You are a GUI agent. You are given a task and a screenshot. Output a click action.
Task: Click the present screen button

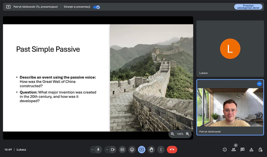[142, 149]
